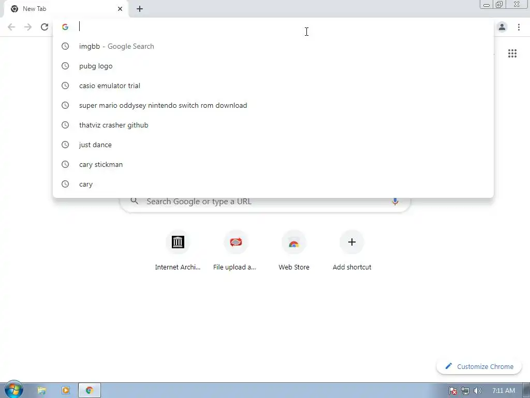Open the Chrome profile avatar menu
The image size is (530, 398).
[x=502, y=27]
